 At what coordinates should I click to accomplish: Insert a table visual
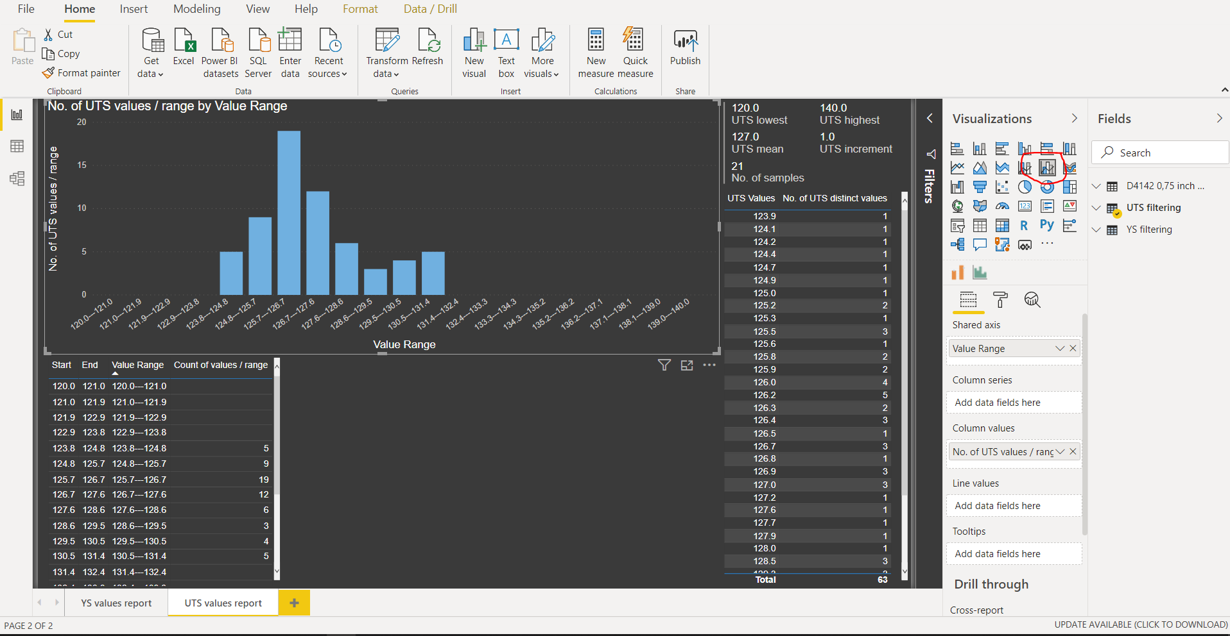point(980,226)
